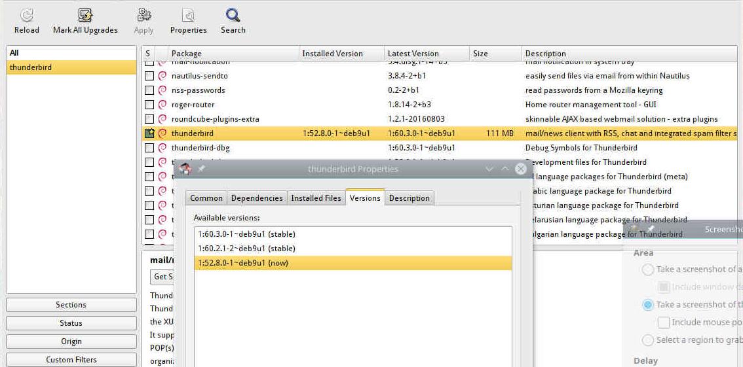This screenshot has height=367, width=743.
Task: Select the Versions tab
Action: (365, 198)
